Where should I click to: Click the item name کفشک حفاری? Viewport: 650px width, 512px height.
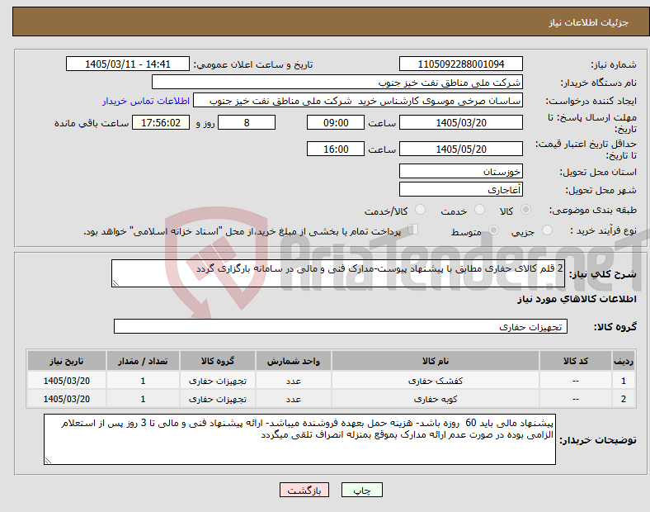coord(436,381)
